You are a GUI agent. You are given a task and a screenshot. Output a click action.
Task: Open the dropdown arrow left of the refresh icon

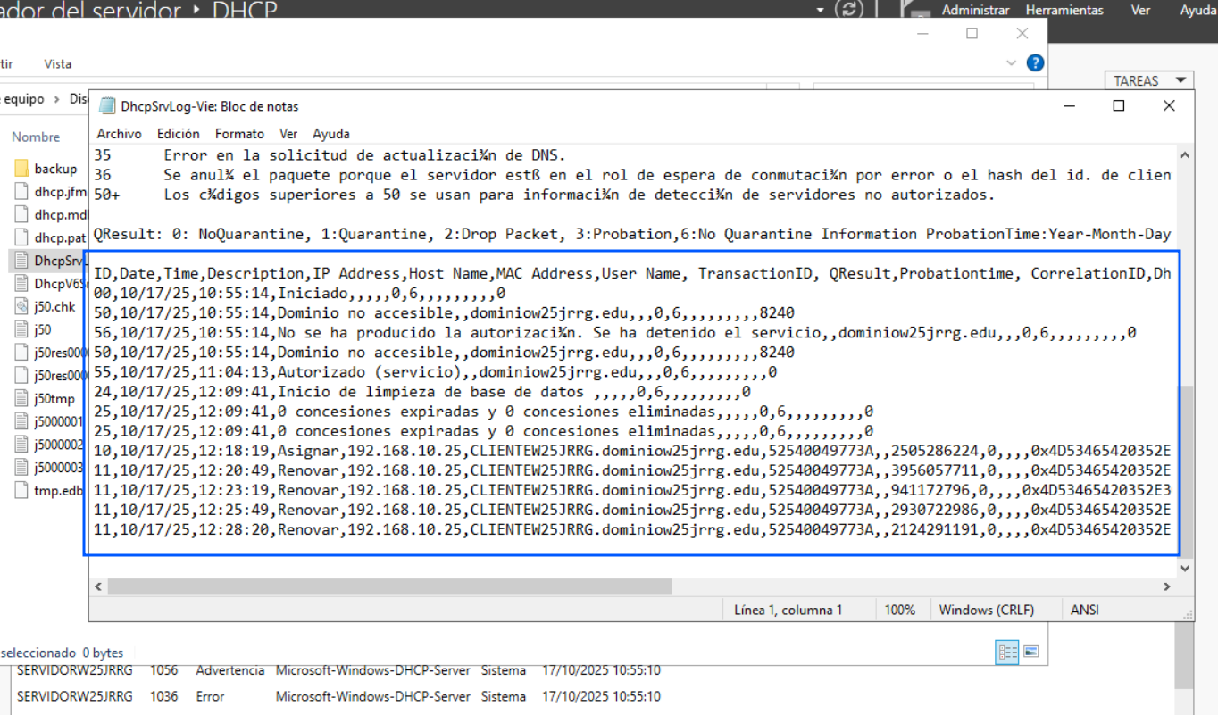click(821, 10)
